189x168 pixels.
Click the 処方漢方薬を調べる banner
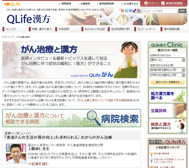tap(168, 96)
